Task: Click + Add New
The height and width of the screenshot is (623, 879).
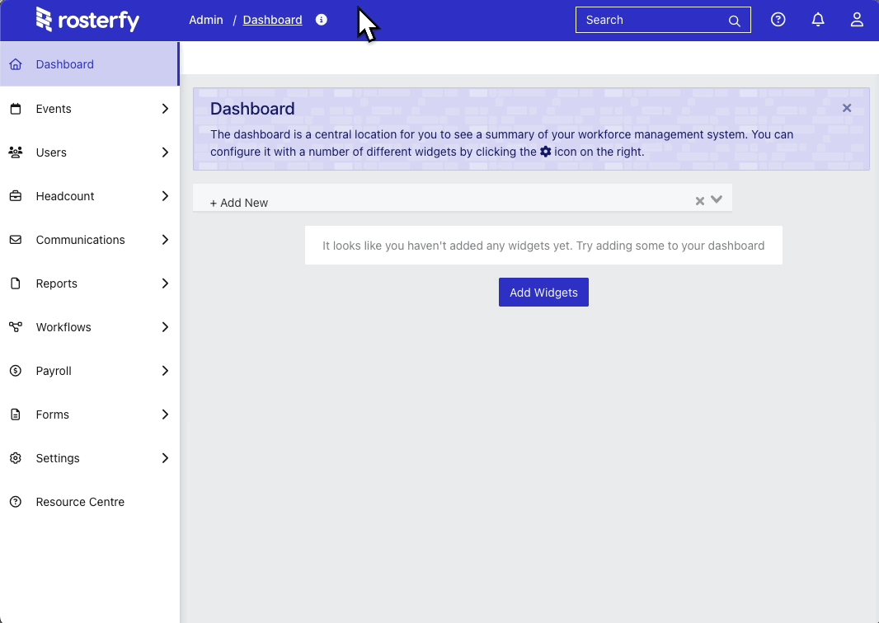Action: (x=239, y=203)
